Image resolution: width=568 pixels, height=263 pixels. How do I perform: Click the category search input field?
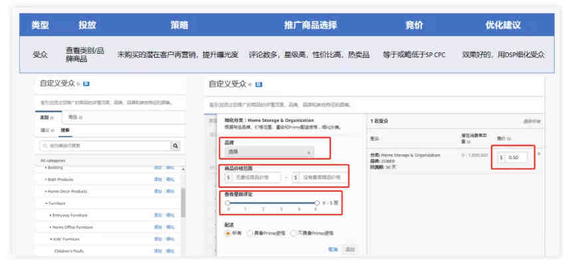click(105, 146)
